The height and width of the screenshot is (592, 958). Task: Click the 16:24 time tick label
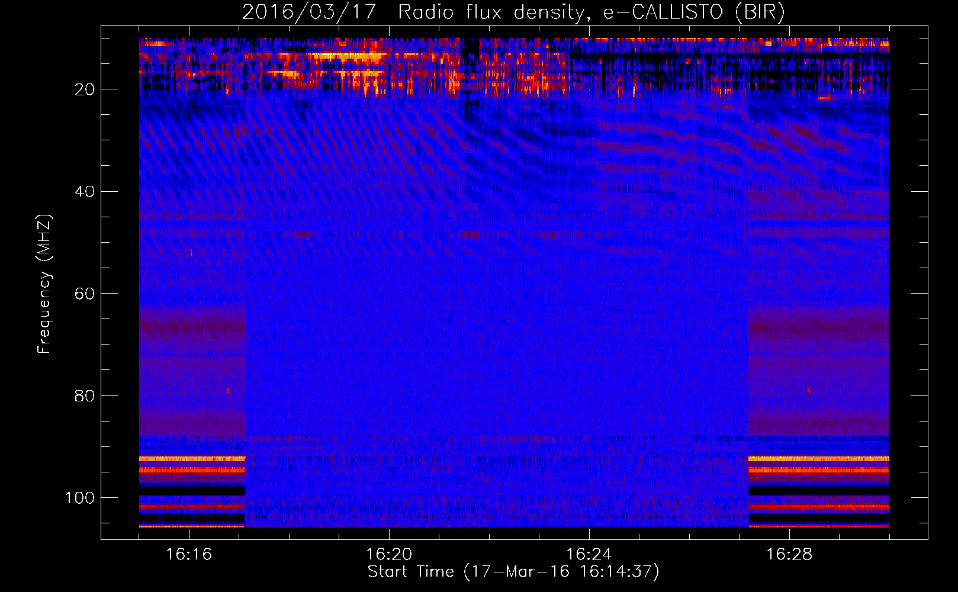tap(589, 554)
